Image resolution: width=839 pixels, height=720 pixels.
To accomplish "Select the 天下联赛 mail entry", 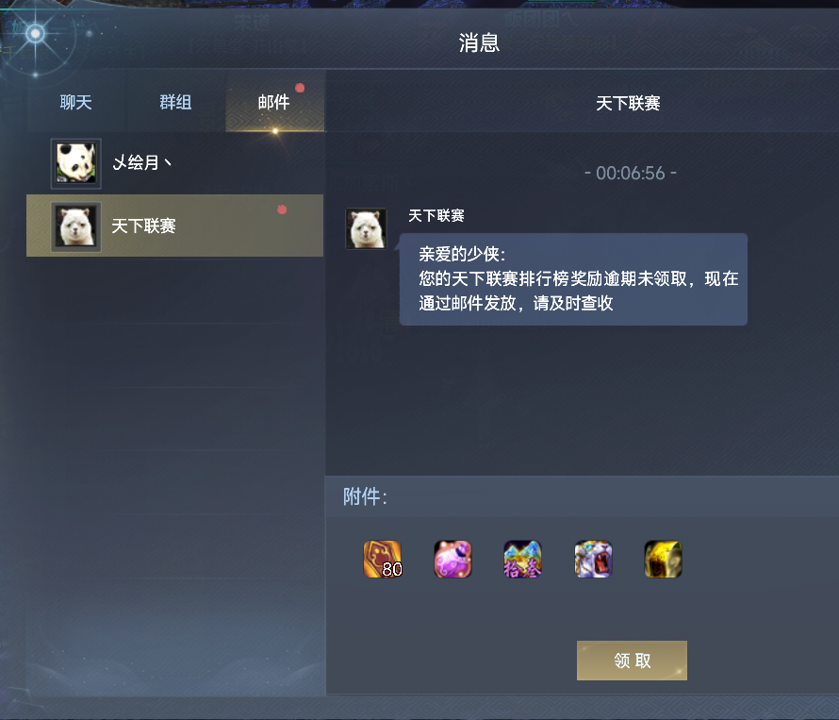I will coord(175,226).
